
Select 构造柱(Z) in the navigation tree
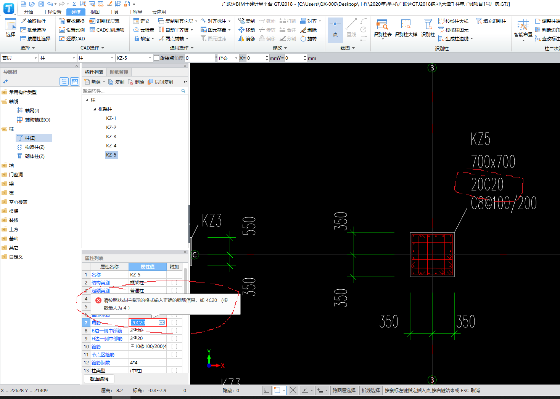pyautogui.click(x=31, y=147)
